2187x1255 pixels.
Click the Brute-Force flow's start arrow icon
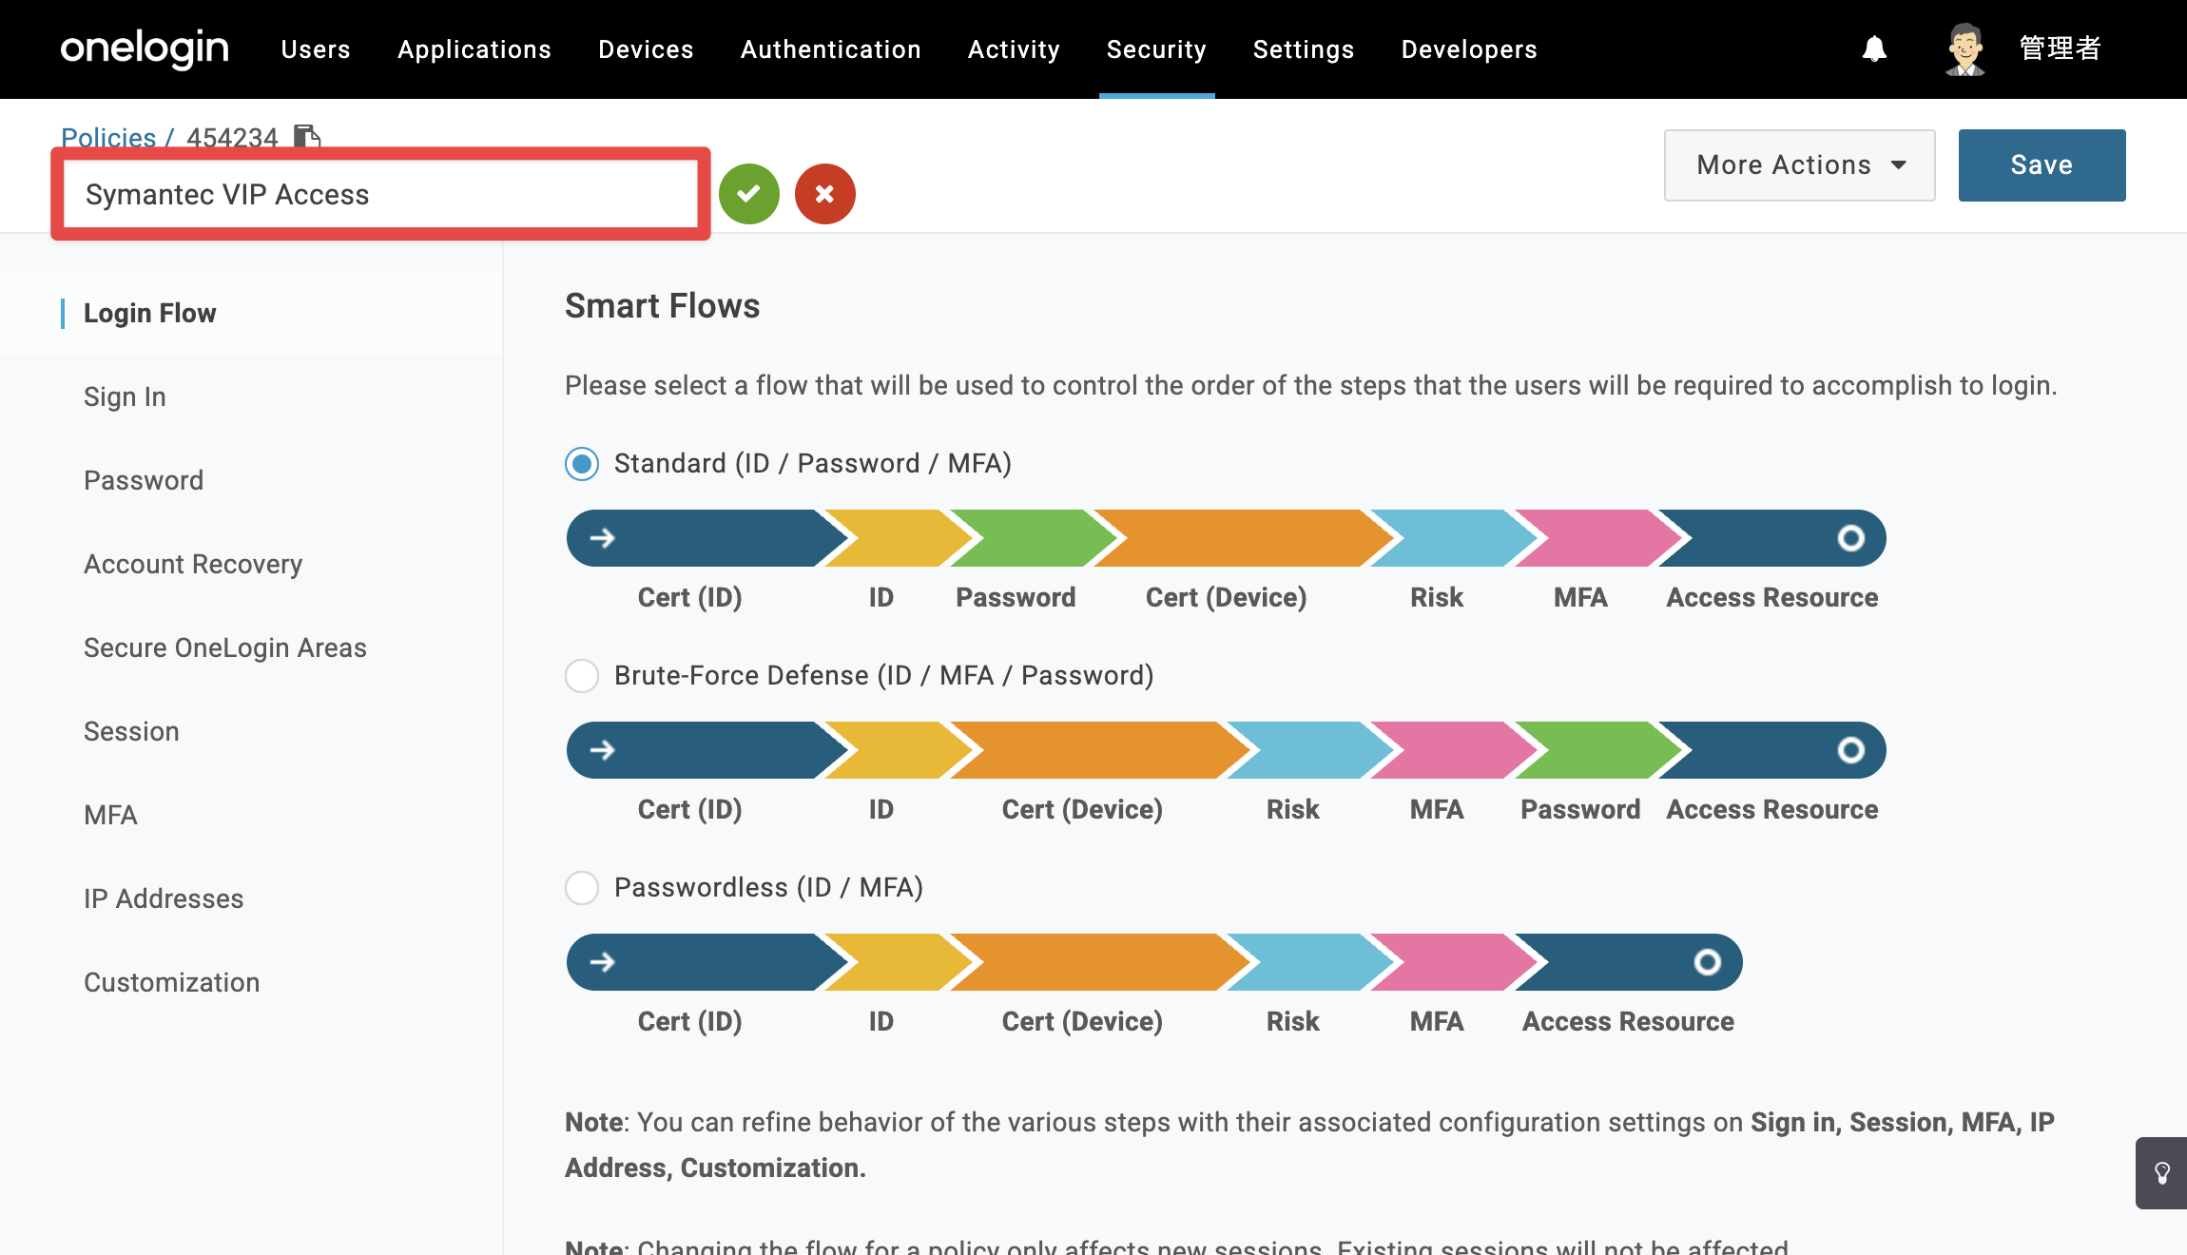(603, 750)
